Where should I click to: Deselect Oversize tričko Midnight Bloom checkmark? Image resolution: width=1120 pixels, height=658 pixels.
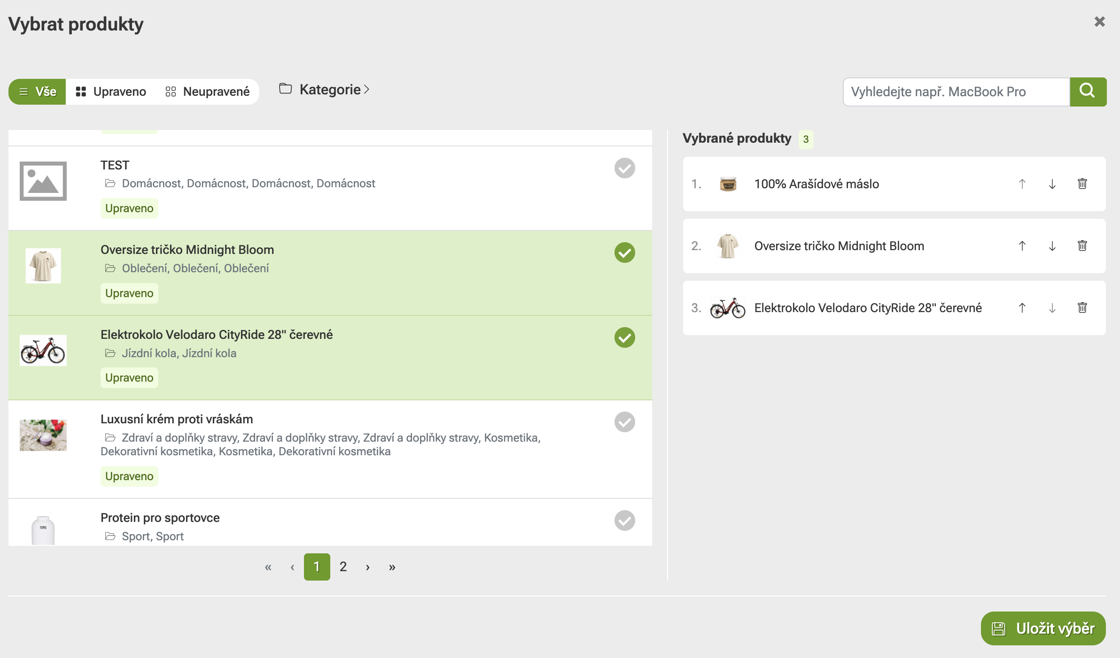tap(624, 252)
